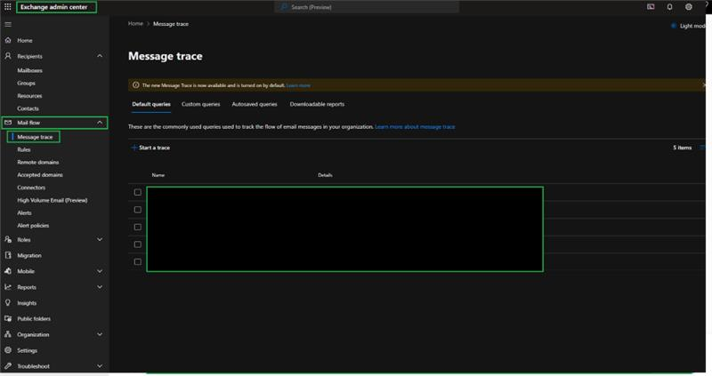Open Alert policies under Mail flow
712x376 pixels.
pyautogui.click(x=33, y=226)
